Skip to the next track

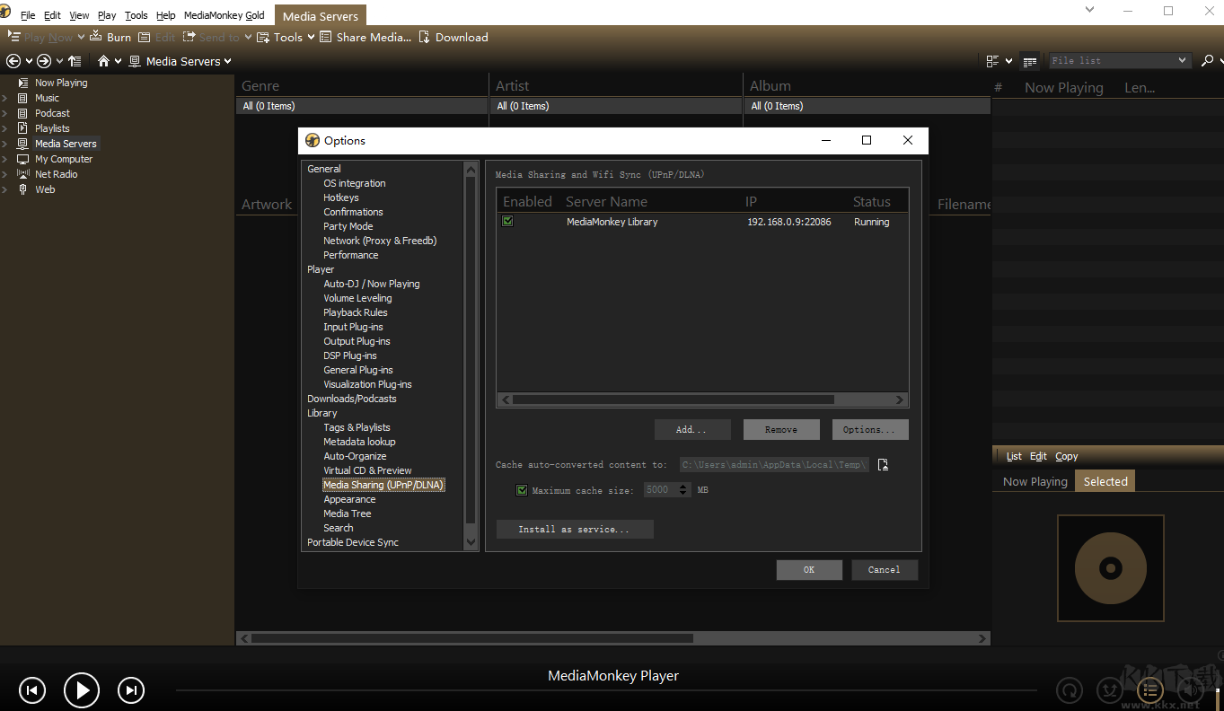(x=131, y=689)
